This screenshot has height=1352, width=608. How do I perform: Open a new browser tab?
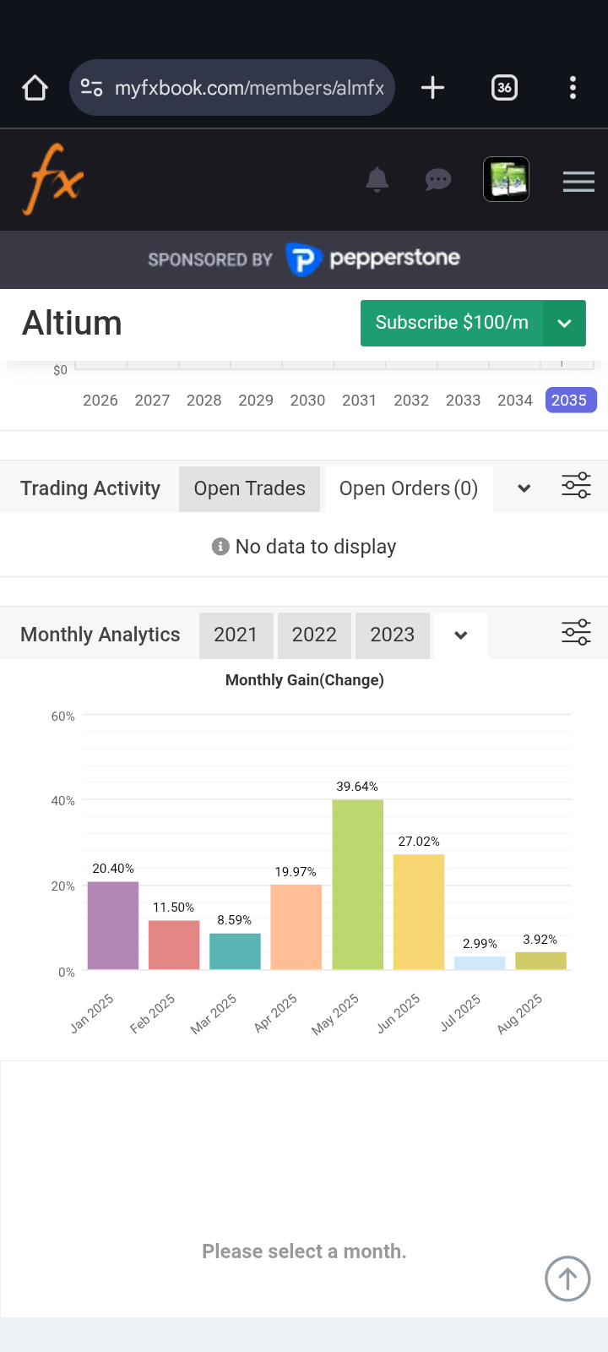pyautogui.click(x=432, y=88)
